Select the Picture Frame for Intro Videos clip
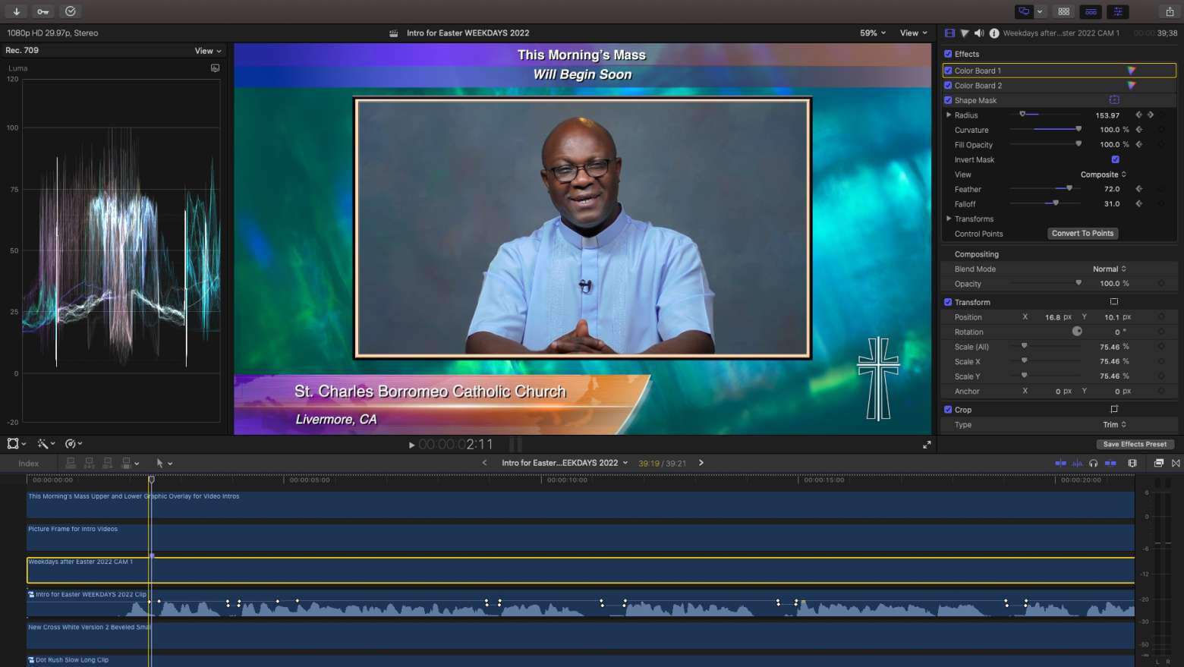The height and width of the screenshot is (667, 1184). pyautogui.click(x=581, y=537)
